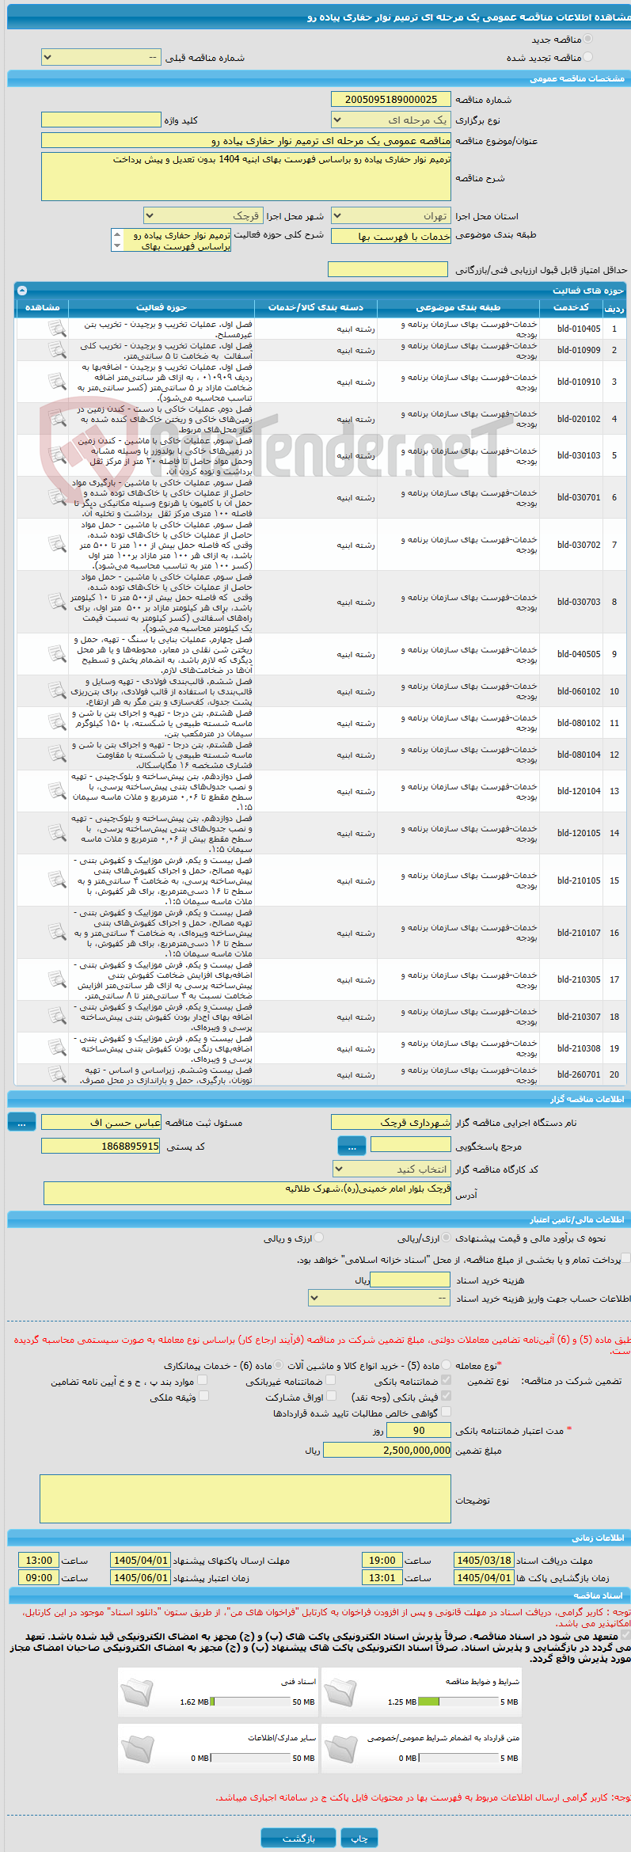Open magnifier icon for row bld-020102
The width and height of the screenshot is (631, 1852).
[x=57, y=419]
